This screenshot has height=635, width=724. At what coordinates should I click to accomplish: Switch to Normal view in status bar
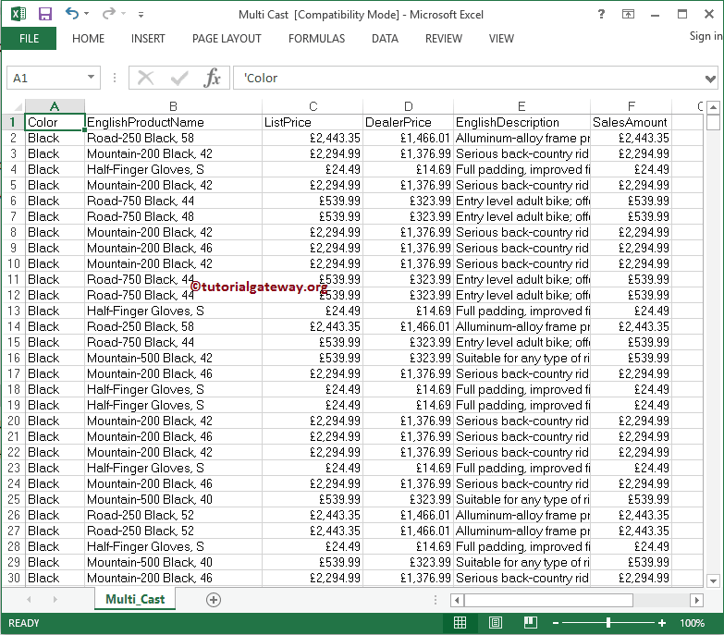tap(460, 622)
